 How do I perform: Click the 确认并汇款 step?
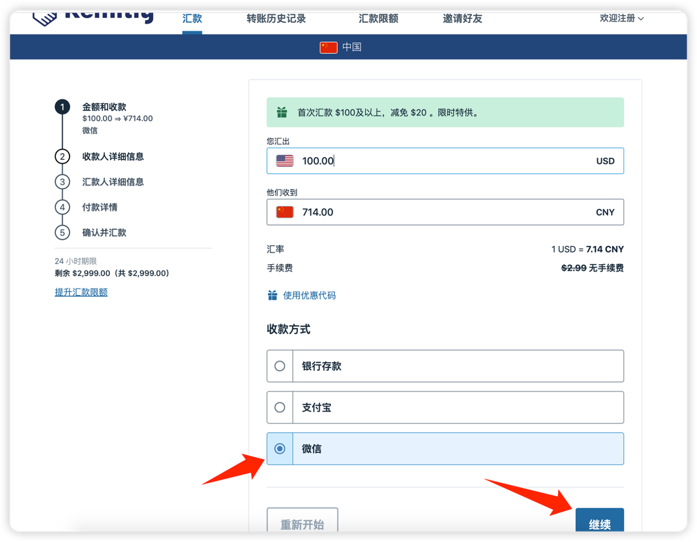[x=104, y=232]
